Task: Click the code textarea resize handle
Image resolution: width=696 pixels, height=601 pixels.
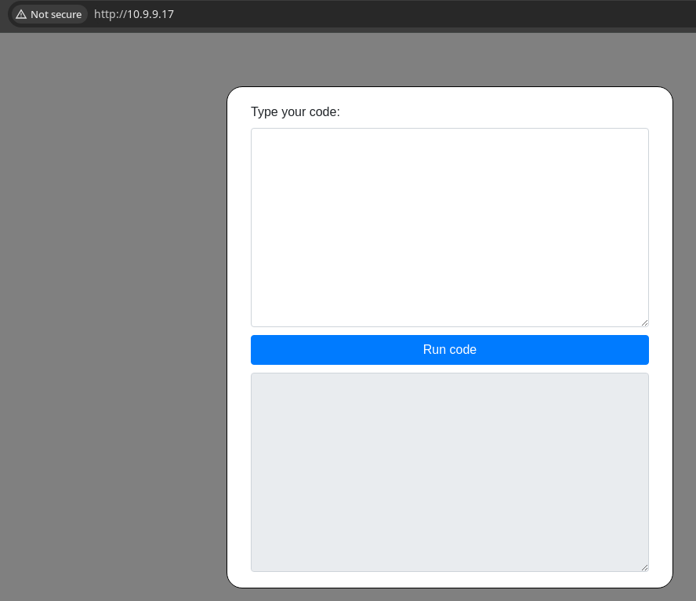Action: (644, 322)
